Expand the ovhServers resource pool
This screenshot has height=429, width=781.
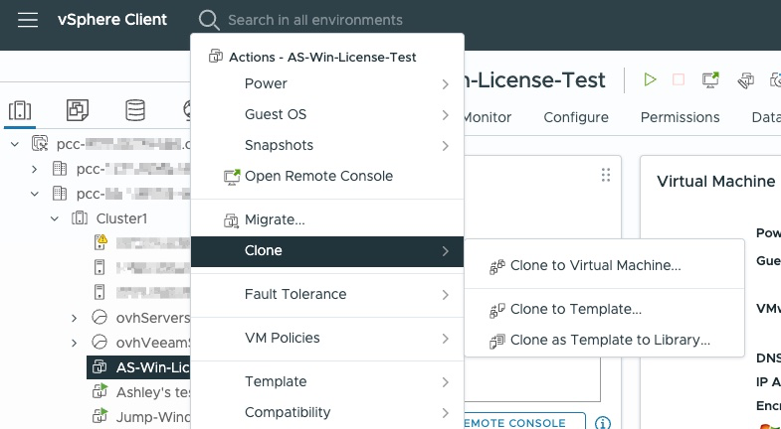click(x=75, y=318)
